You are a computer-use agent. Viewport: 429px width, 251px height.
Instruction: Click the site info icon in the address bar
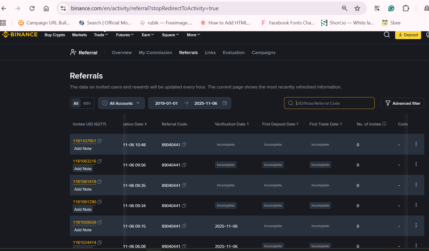point(63,8)
